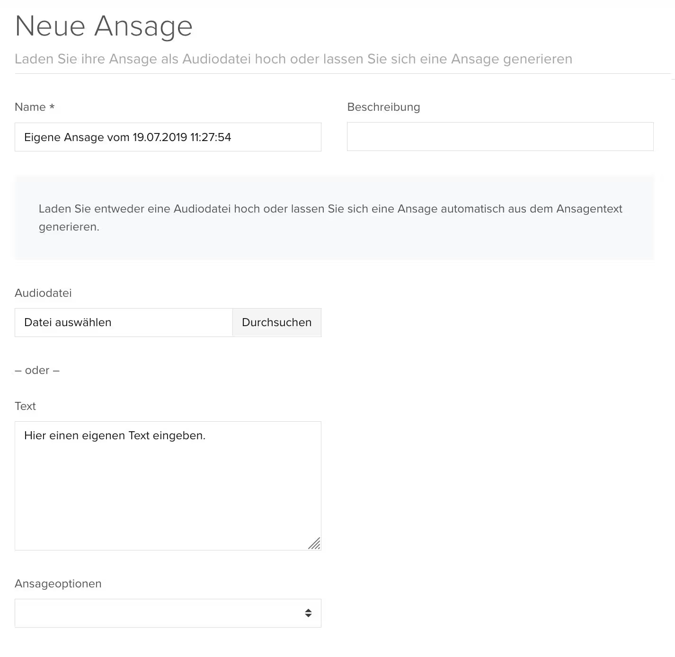675x657 pixels.
Task: Select the Datei auswählen file field
Action: (124, 322)
